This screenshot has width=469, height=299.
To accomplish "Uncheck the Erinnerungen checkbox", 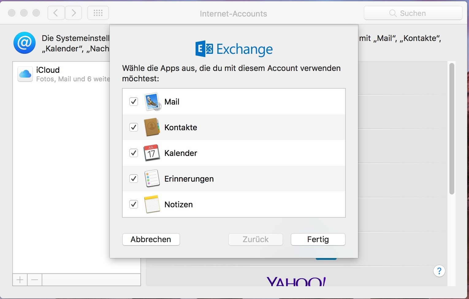I will tap(134, 179).
